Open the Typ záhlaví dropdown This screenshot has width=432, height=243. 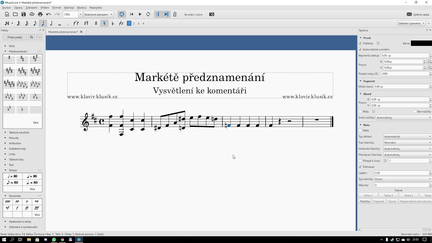(x=408, y=136)
